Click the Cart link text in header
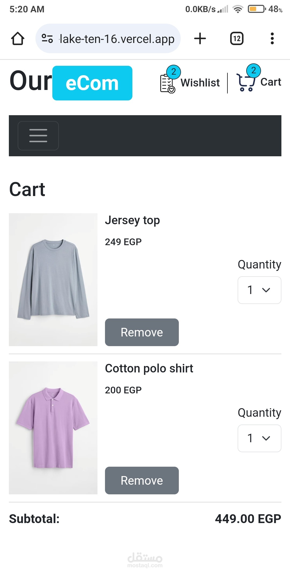 [271, 82]
